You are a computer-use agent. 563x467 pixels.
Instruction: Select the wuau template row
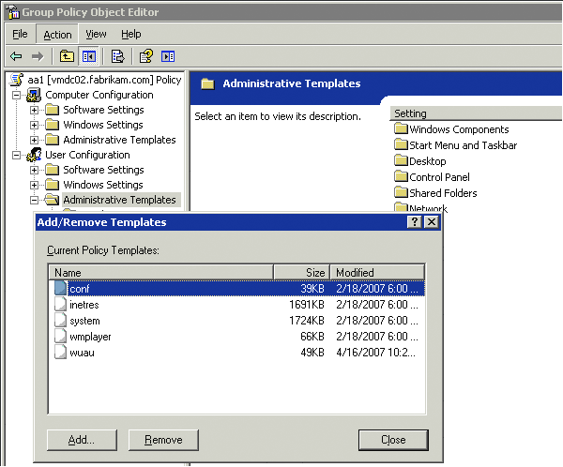coord(237,353)
